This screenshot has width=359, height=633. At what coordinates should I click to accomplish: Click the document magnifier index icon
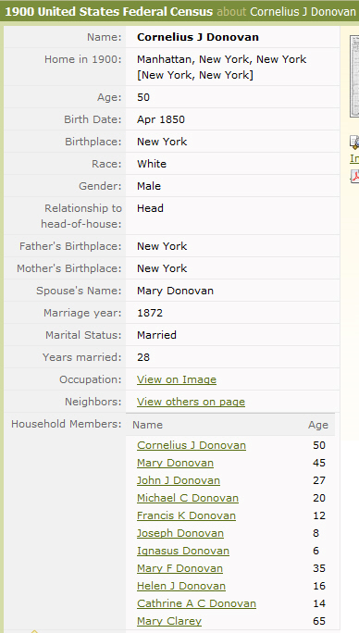(354, 143)
